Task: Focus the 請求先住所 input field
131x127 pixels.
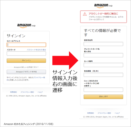Action: (103, 44)
